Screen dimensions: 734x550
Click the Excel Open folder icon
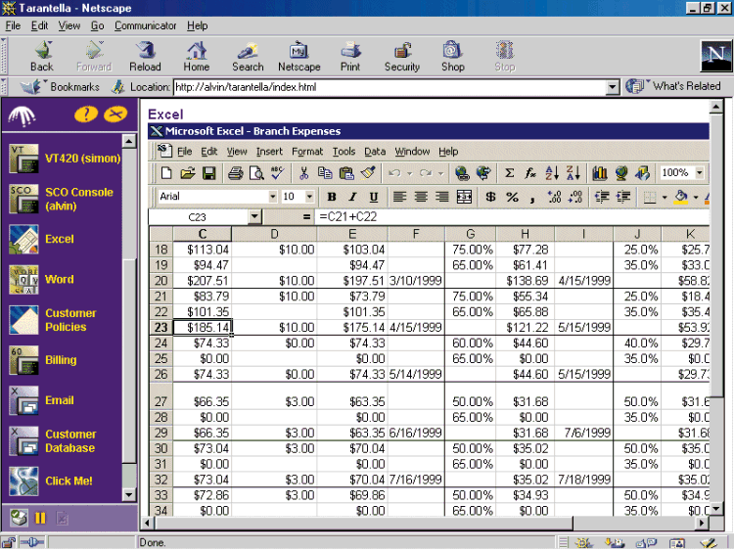click(187, 173)
